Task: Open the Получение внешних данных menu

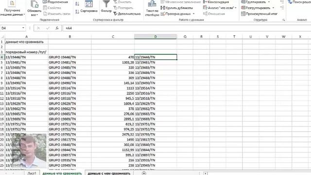Action: [x=12, y=9]
